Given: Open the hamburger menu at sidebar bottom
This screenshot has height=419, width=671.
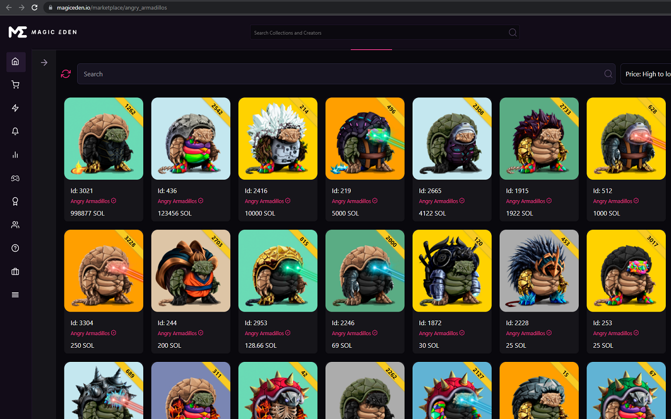Looking at the screenshot, I should [15, 294].
